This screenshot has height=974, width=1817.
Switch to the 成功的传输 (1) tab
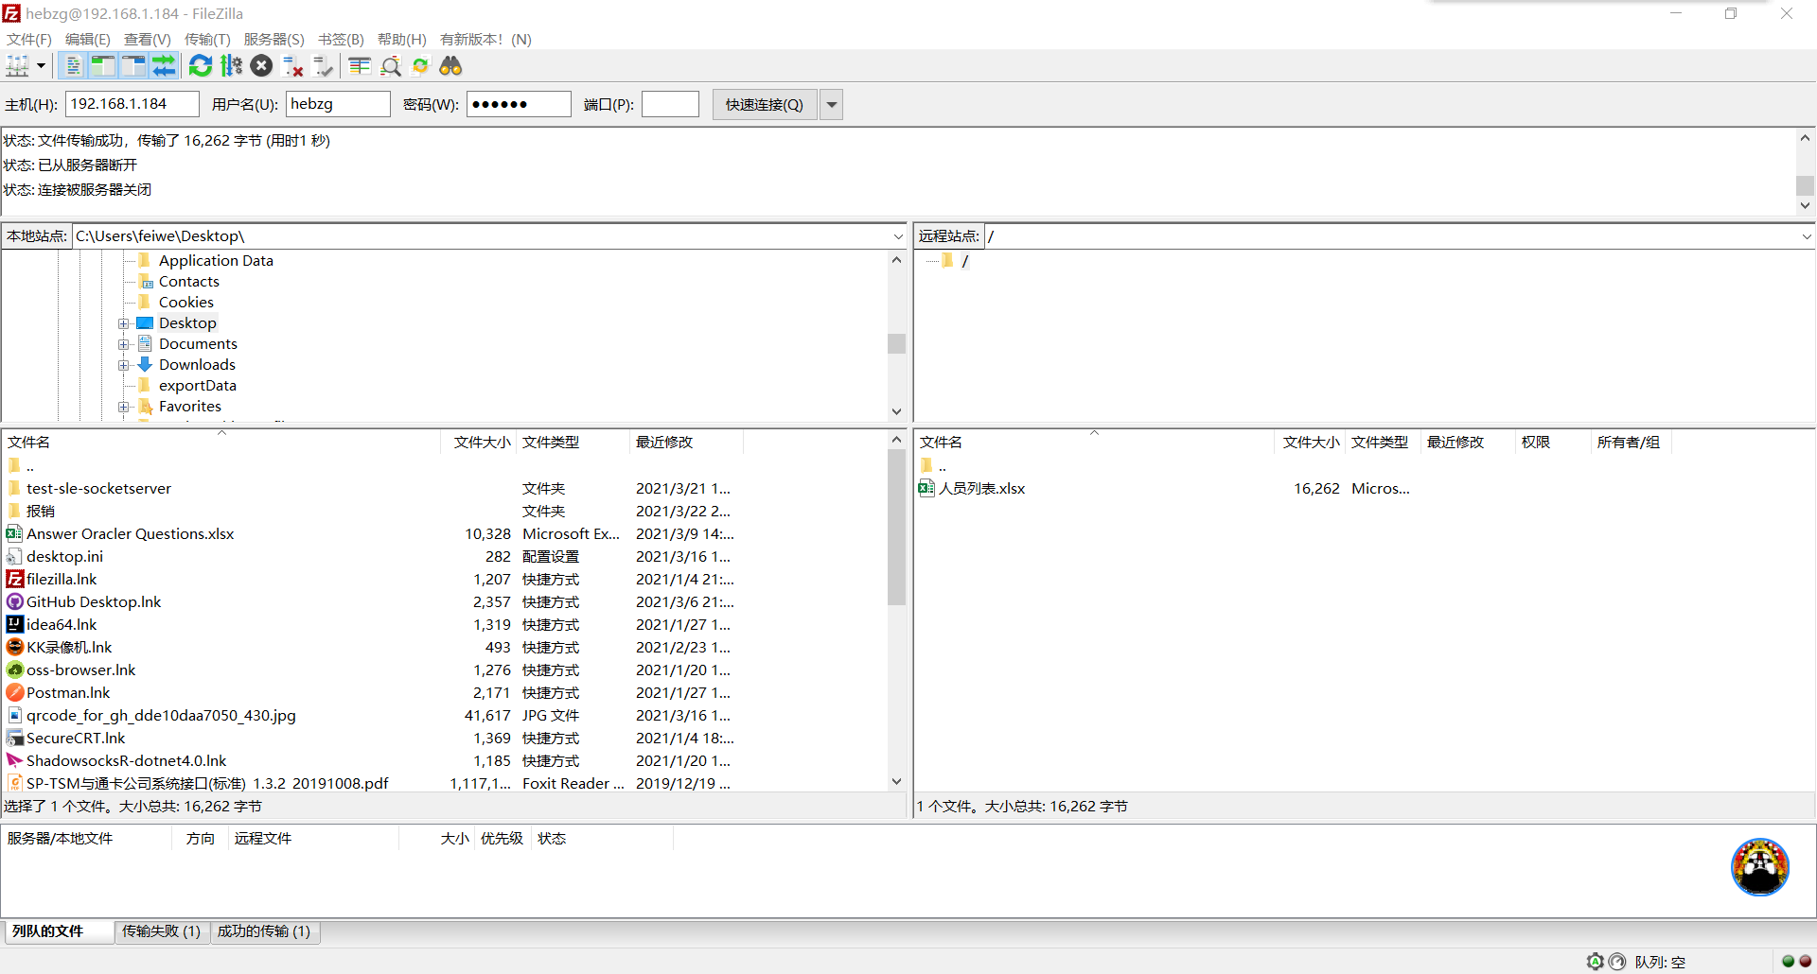[264, 931]
